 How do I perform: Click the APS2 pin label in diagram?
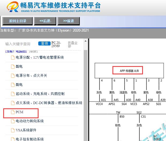(146, 104)
